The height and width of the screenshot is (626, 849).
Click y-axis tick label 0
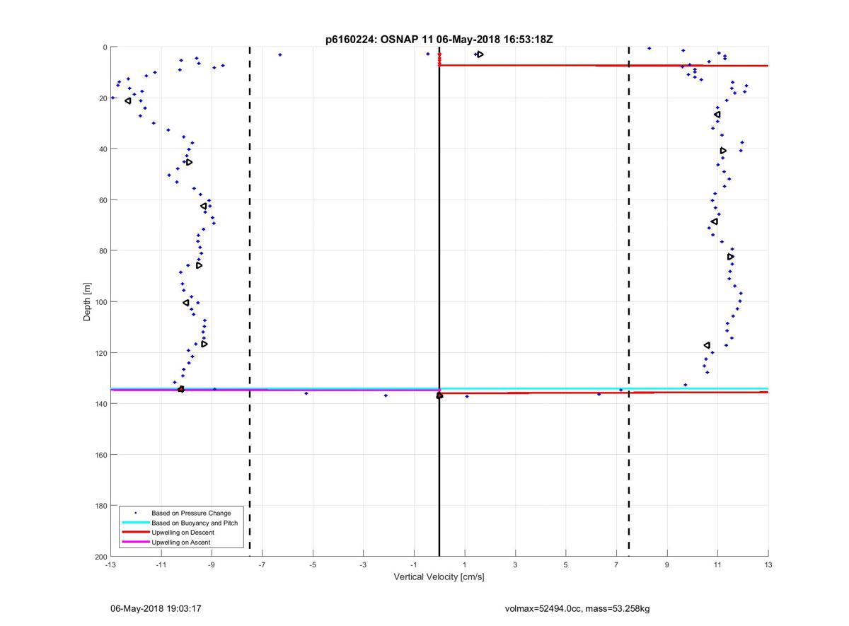coord(105,47)
